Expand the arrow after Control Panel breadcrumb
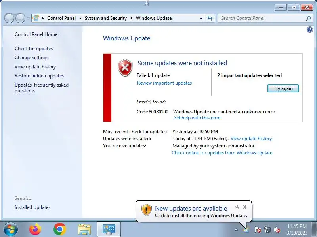Image resolution: width=317 pixels, height=237 pixels. (x=80, y=18)
